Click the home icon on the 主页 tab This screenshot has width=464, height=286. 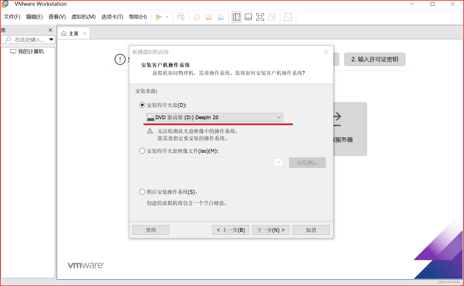click(x=64, y=34)
